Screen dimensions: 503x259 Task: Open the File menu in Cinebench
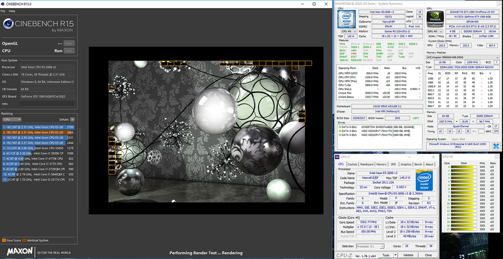(x=3, y=11)
